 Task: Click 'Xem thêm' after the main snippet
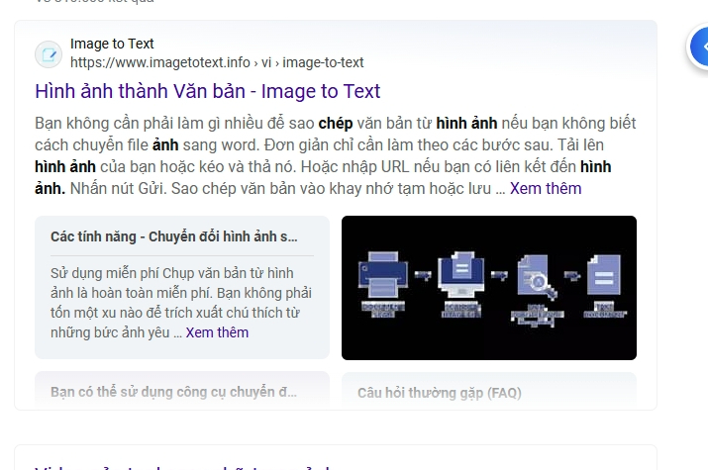[546, 188]
